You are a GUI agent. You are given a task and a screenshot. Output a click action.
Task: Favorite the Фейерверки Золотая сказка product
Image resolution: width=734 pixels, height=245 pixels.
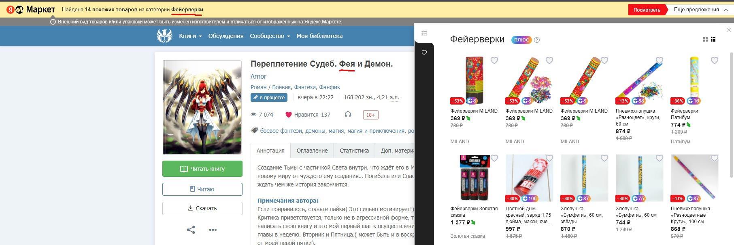point(494,158)
